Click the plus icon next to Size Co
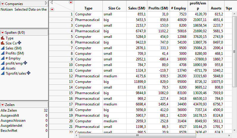This screenshot has height=138, width=237. pyautogui.click(x=20, y=43)
